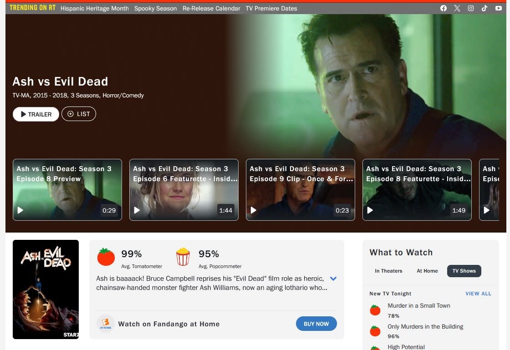Screen dimensions: 510x350
Task: Open the Instagram social icon
Action: (x=471, y=8)
